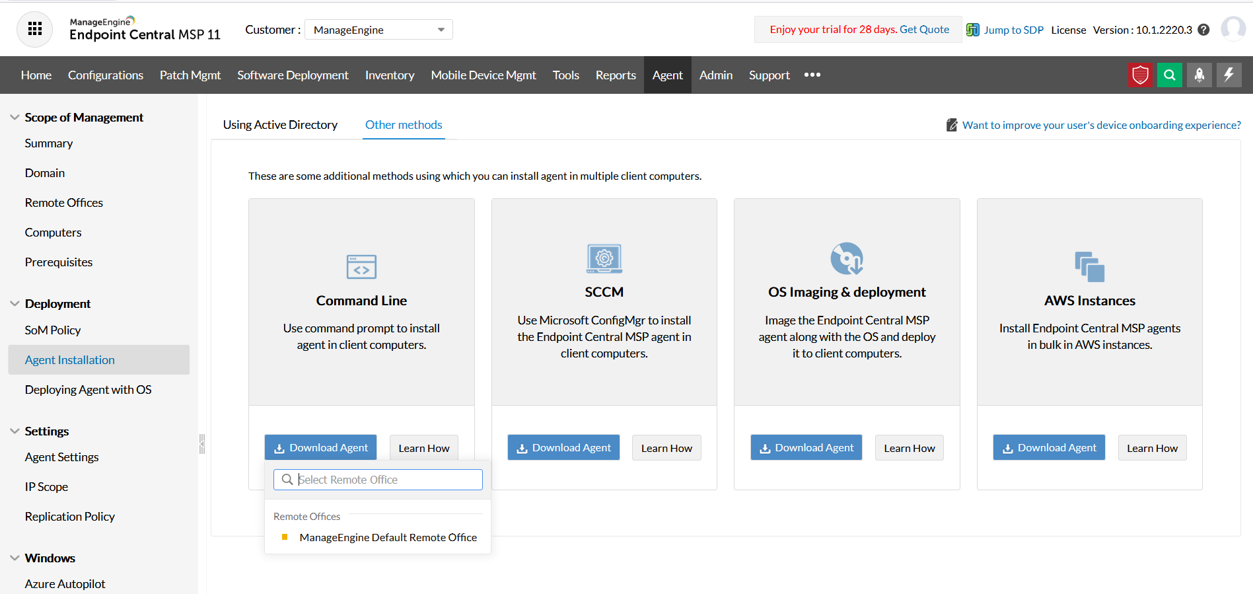Open Remote Offices in the sidebar
The width and height of the screenshot is (1253, 594).
pos(64,203)
